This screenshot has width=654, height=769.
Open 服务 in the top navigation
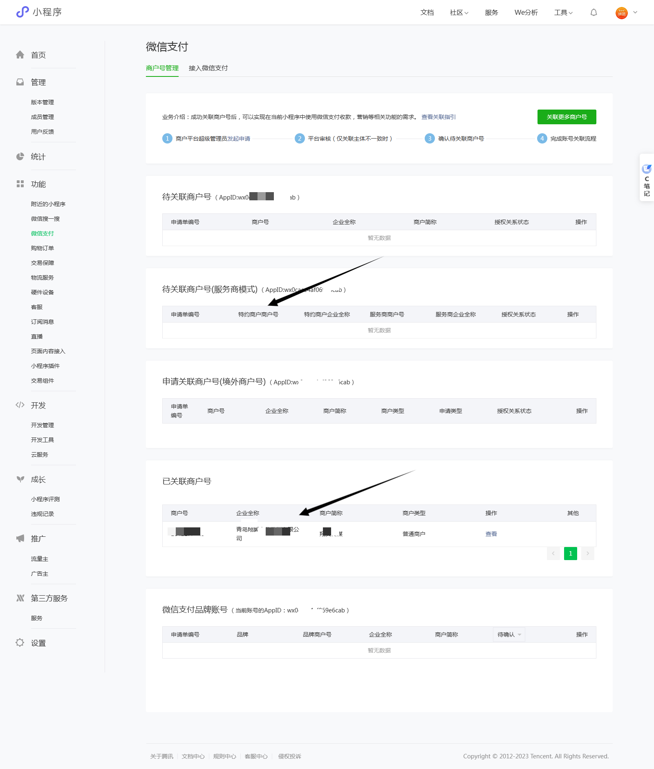[x=491, y=13]
